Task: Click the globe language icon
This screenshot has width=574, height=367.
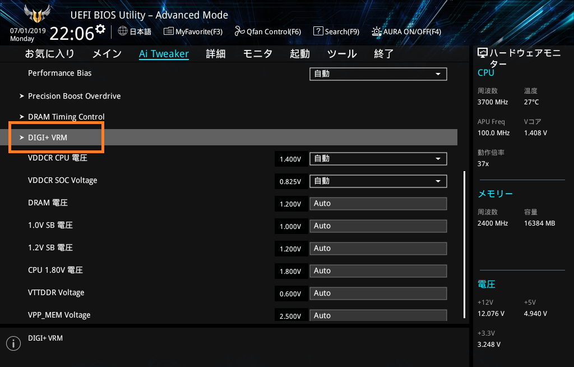Action: [x=123, y=31]
